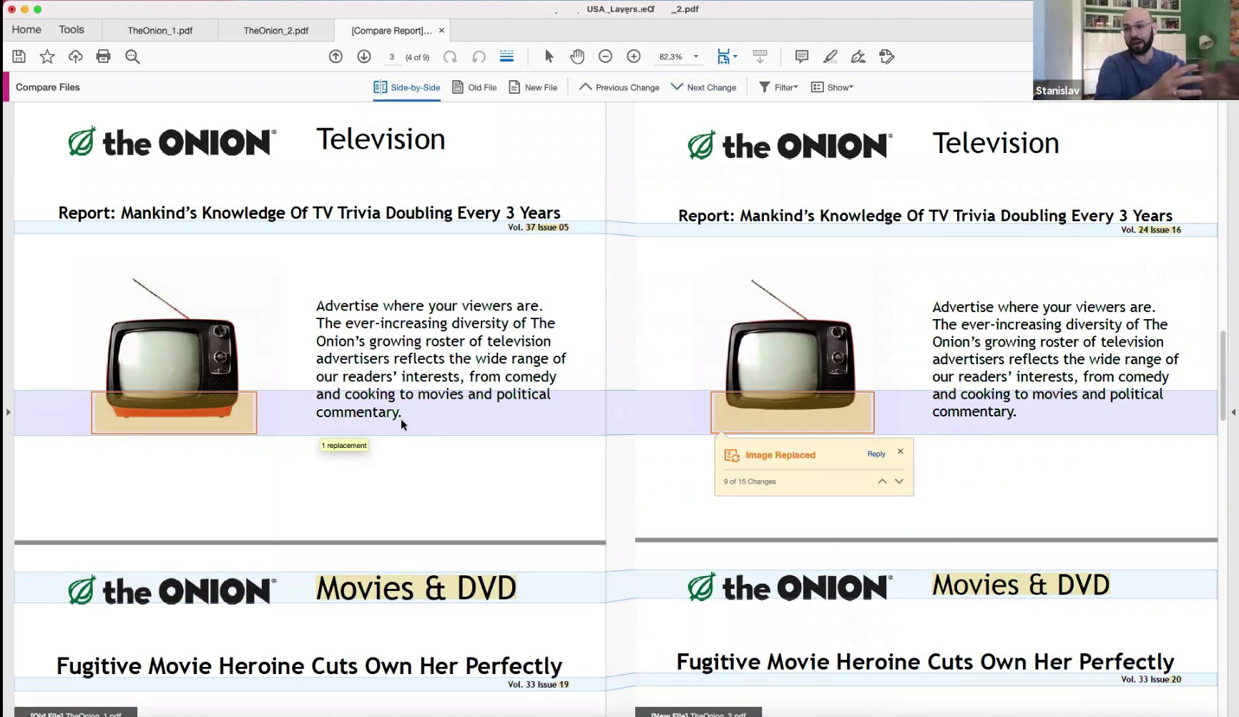This screenshot has width=1239, height=717.
Task: Select the Highlight pen tool
Action: 830,57
